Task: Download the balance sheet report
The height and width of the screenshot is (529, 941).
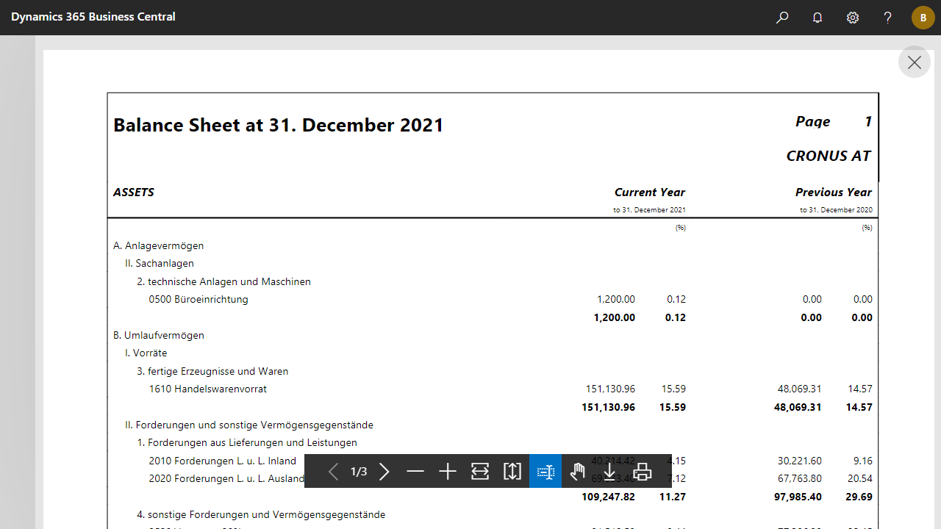Action: point(609,472)
